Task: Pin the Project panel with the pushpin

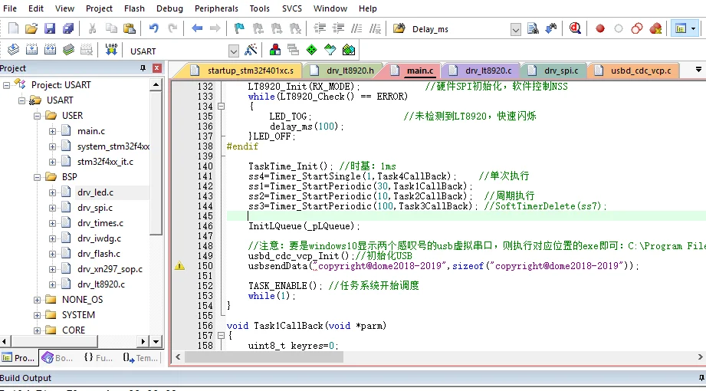Action: [x=143, y=68]
